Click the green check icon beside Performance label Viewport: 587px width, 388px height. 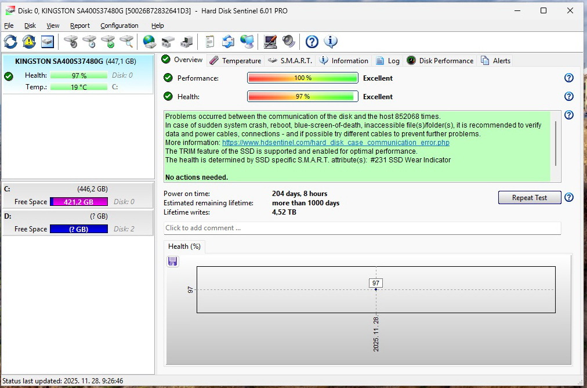(x=168, y=78)
